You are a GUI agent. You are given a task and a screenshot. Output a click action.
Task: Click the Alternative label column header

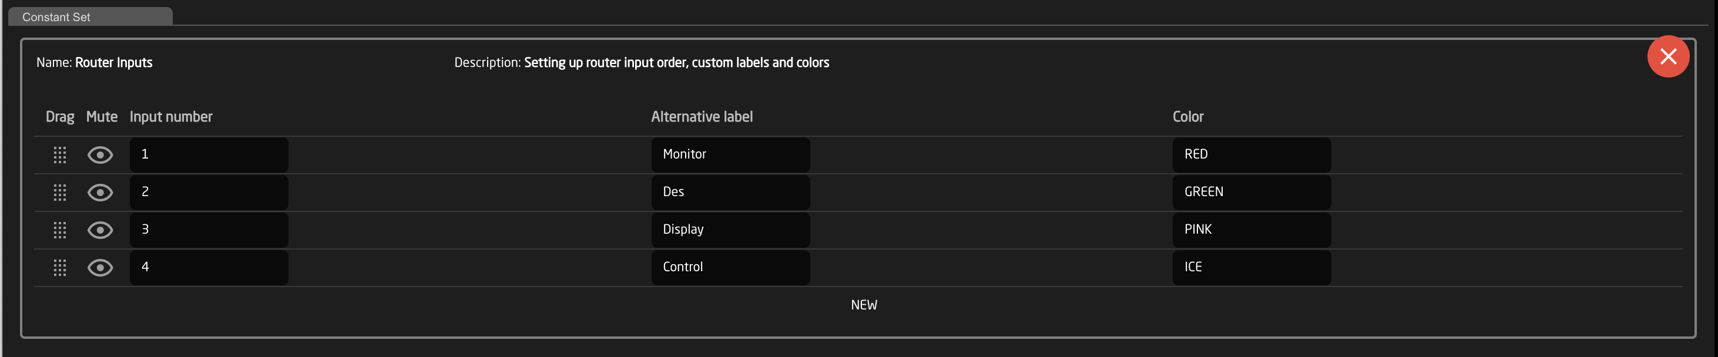pyautogui.click(x=702, y=117)
